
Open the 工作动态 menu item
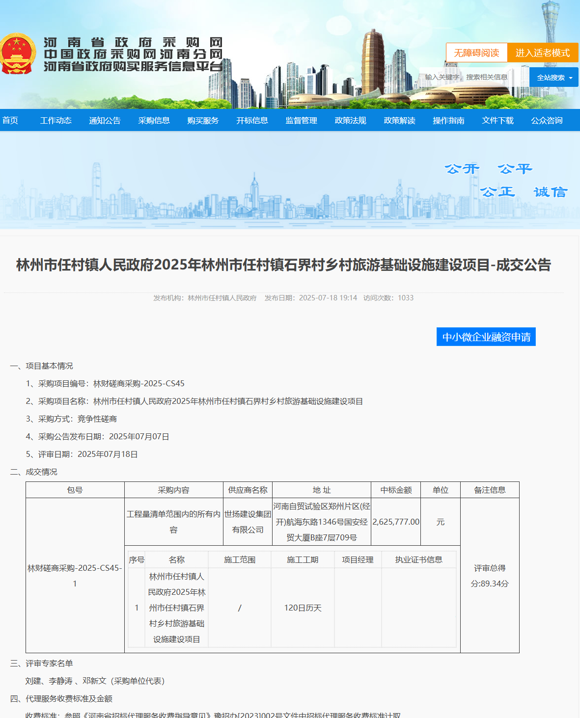55,120
